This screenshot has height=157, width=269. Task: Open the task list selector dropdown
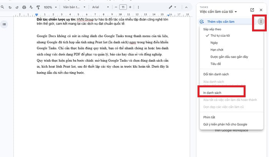click(x=218, y=11)
